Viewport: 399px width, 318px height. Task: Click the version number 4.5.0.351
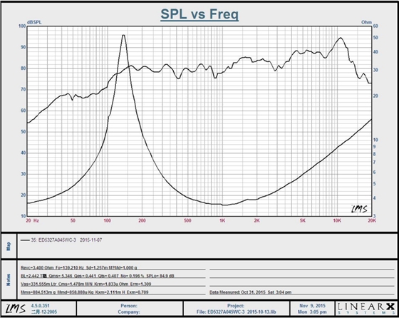(41, 306)
